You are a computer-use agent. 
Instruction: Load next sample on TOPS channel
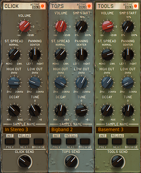pyautogui.click(x=71, y=141)
